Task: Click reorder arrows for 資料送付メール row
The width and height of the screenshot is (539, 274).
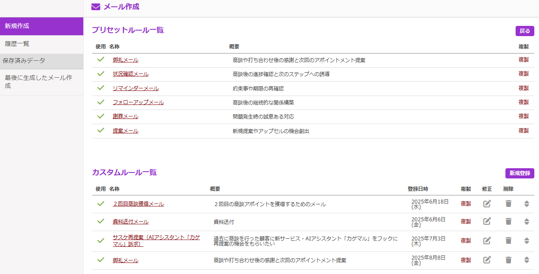Action: pyautogui.click(x=527, y=221)
